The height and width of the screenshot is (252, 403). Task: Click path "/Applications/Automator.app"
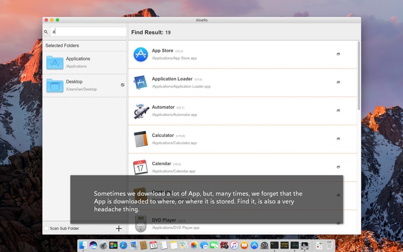(174, 115)
